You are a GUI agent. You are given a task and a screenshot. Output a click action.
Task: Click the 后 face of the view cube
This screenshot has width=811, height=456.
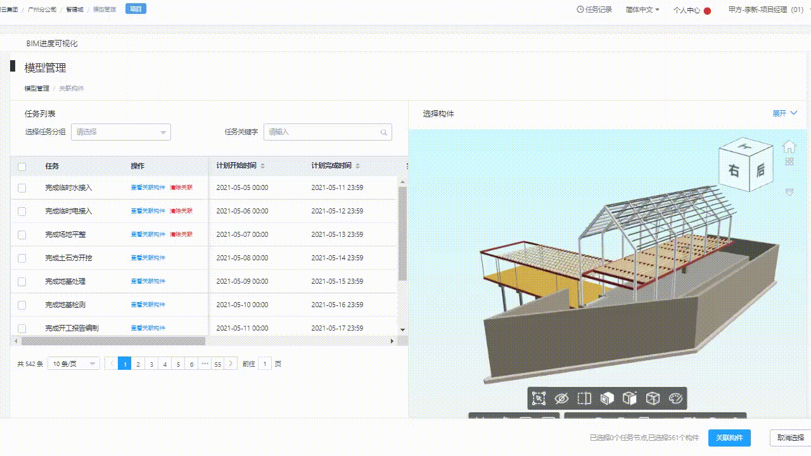point(760,169)
